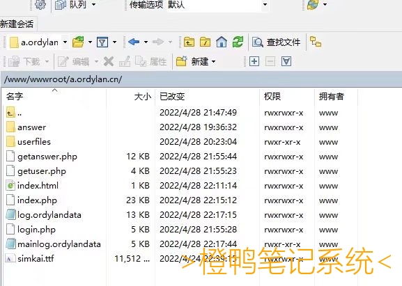
Task: Open the preferences gear icon
Action: 40,4
